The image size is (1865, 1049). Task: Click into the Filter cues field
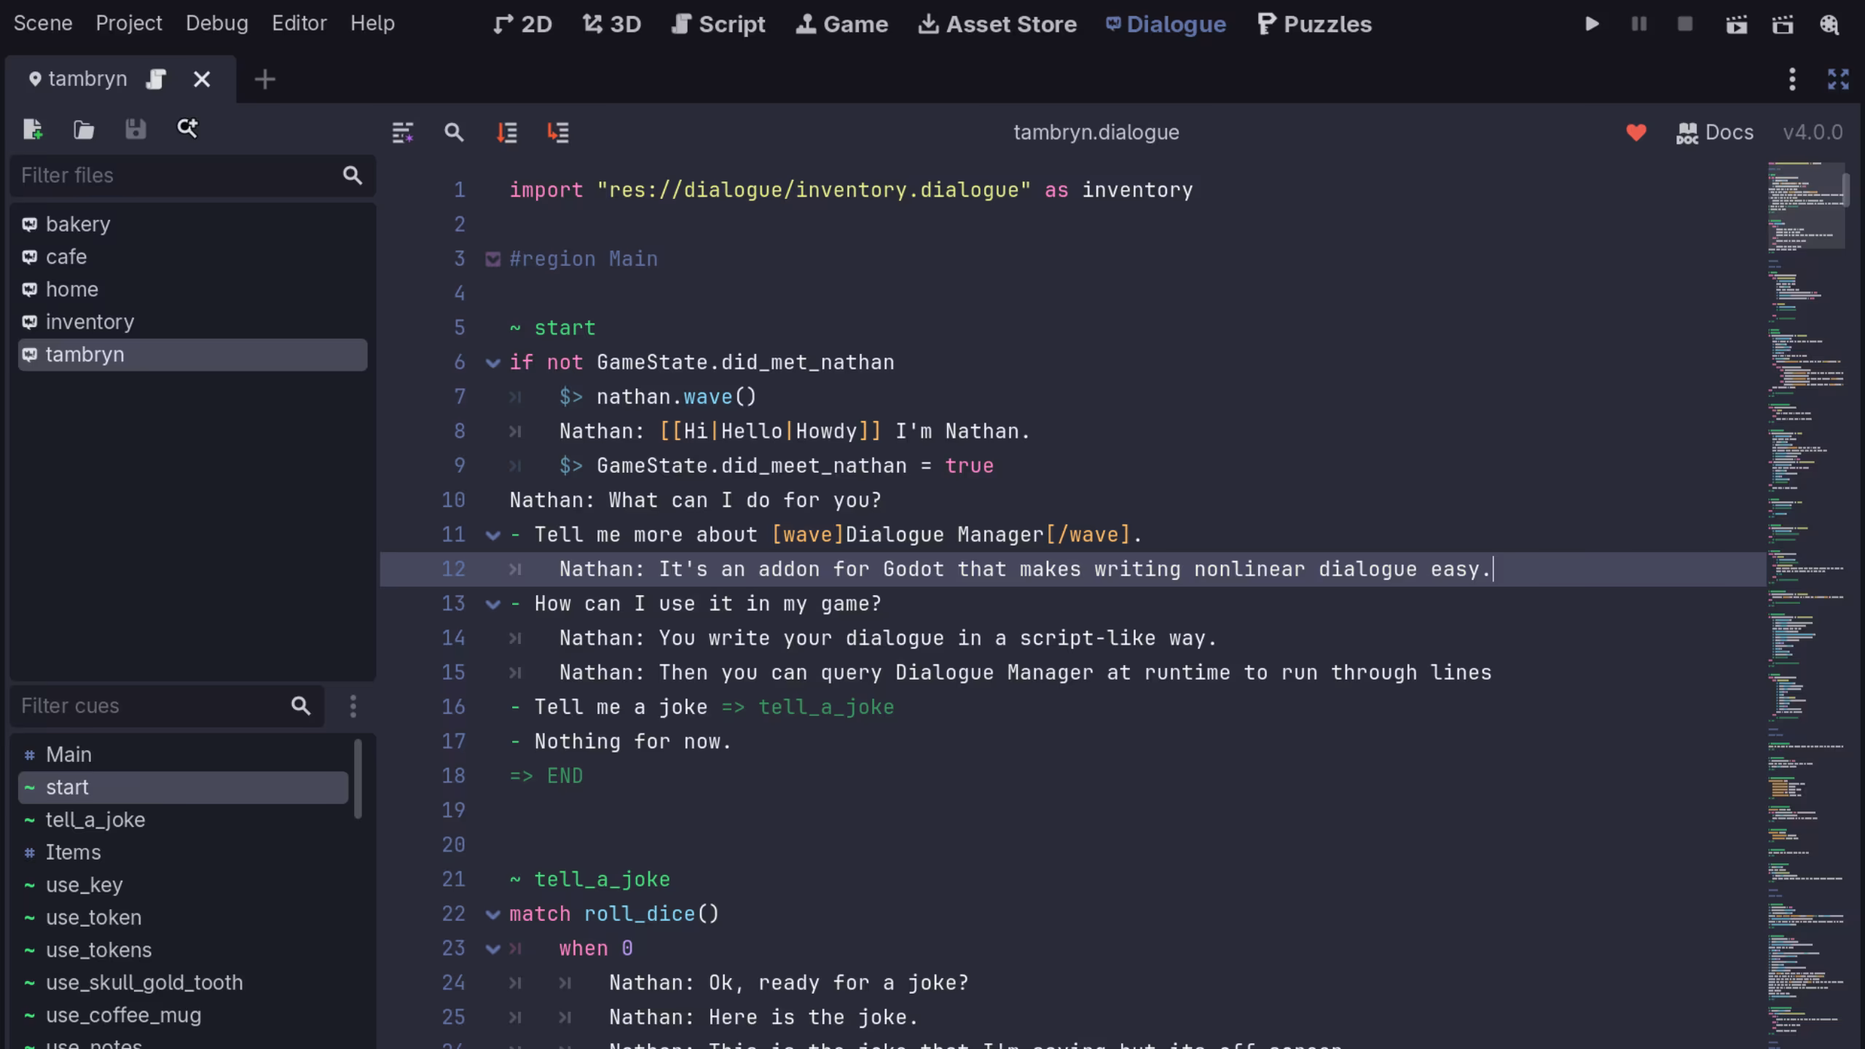(x=167, y=706)
